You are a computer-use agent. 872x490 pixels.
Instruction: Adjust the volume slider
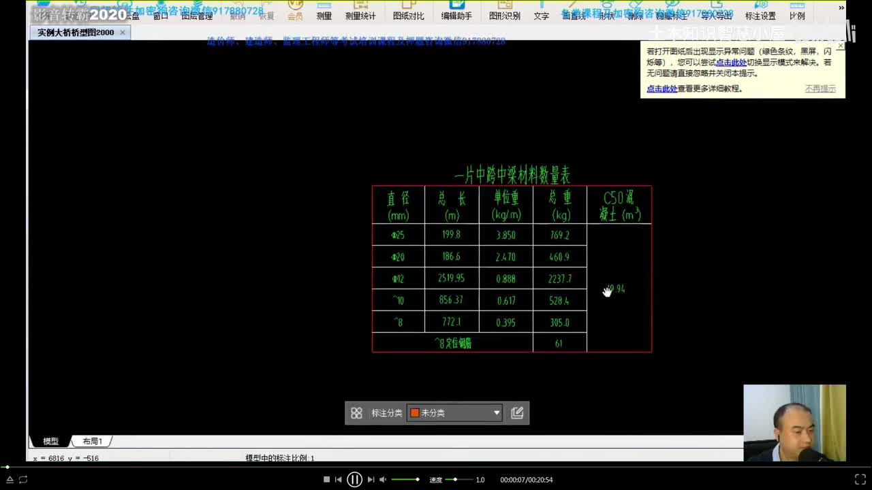(405, 480)
